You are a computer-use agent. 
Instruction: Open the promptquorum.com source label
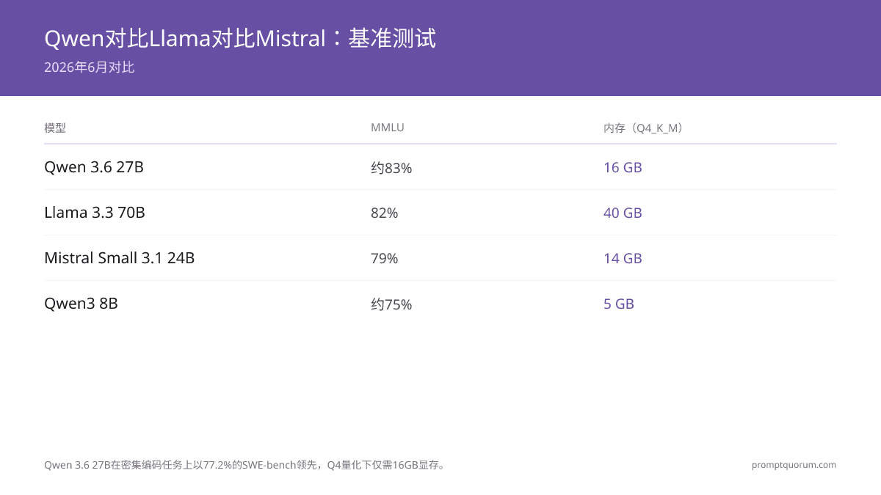coord(794,465)
